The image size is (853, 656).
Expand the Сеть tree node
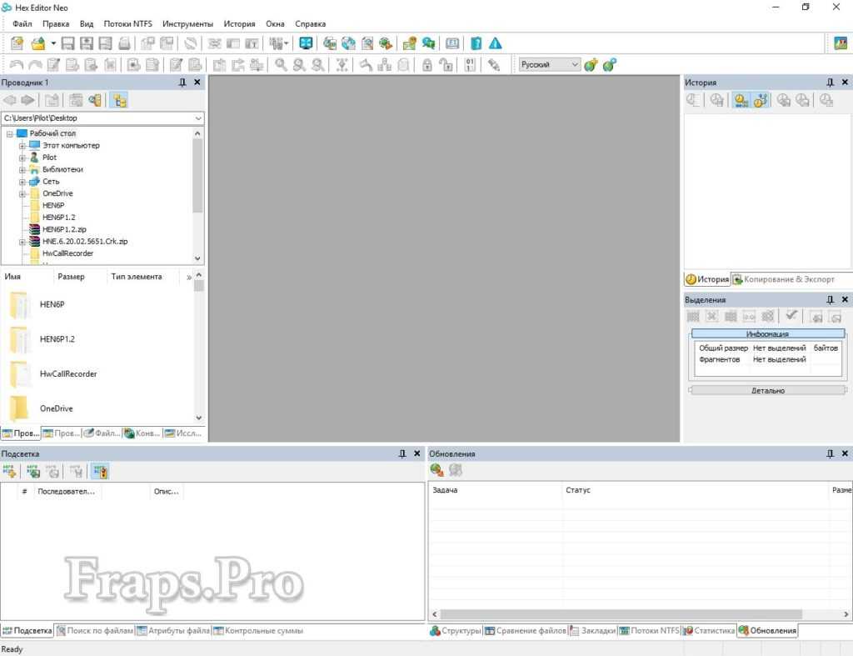pos(22,181)
